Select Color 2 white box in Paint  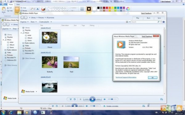coord(94,9)
